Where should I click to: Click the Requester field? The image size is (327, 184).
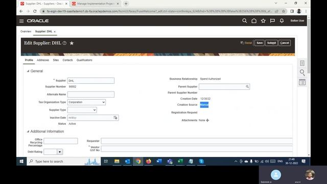click(x=197, y=141)
